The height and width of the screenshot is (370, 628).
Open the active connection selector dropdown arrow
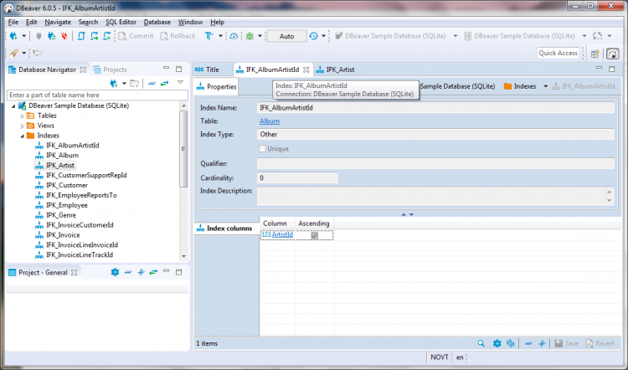click(456, 36)
